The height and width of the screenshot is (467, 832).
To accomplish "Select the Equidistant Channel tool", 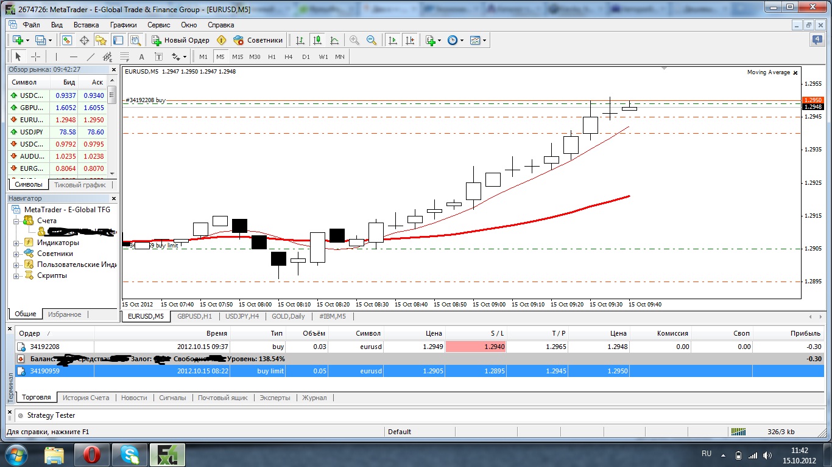I will [107, 57].
